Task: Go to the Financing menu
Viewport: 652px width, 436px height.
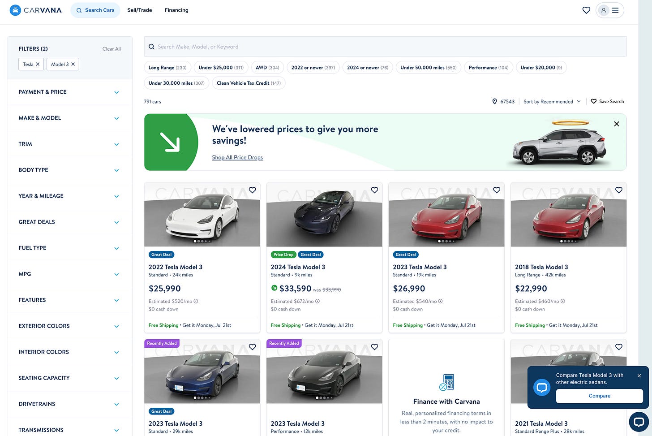Action: 176,10
